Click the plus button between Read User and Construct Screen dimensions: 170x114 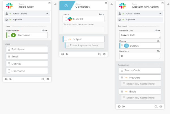click(x=55, y=5)
